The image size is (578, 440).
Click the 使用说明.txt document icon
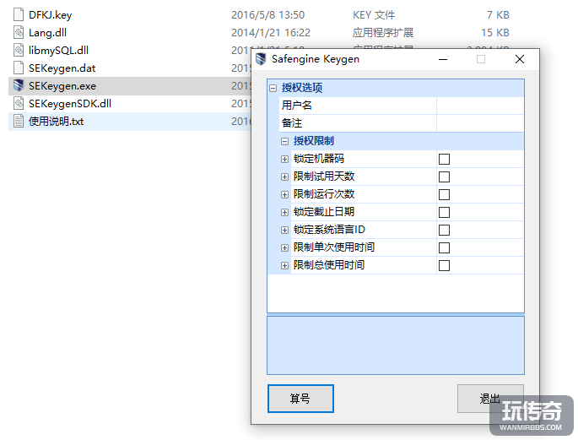[x=19, y=121]
